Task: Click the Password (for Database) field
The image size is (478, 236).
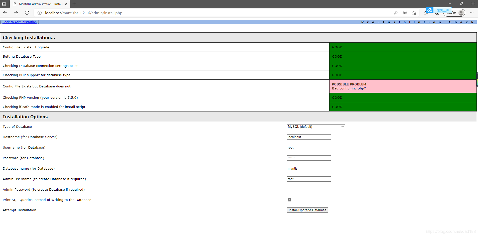Action: (309, 158)
